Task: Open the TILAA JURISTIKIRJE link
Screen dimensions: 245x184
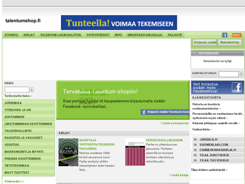Action: 214,155
